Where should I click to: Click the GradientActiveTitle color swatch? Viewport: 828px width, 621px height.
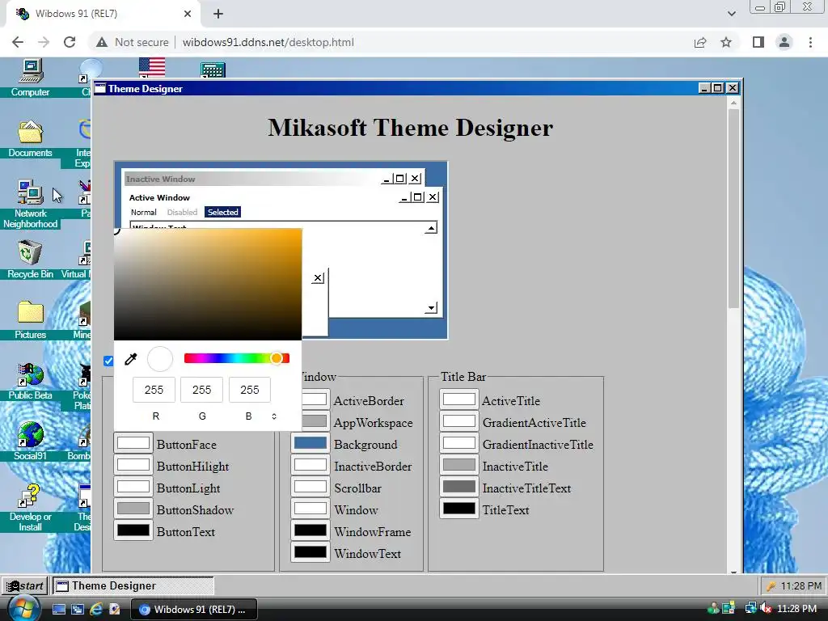[459, 421]
